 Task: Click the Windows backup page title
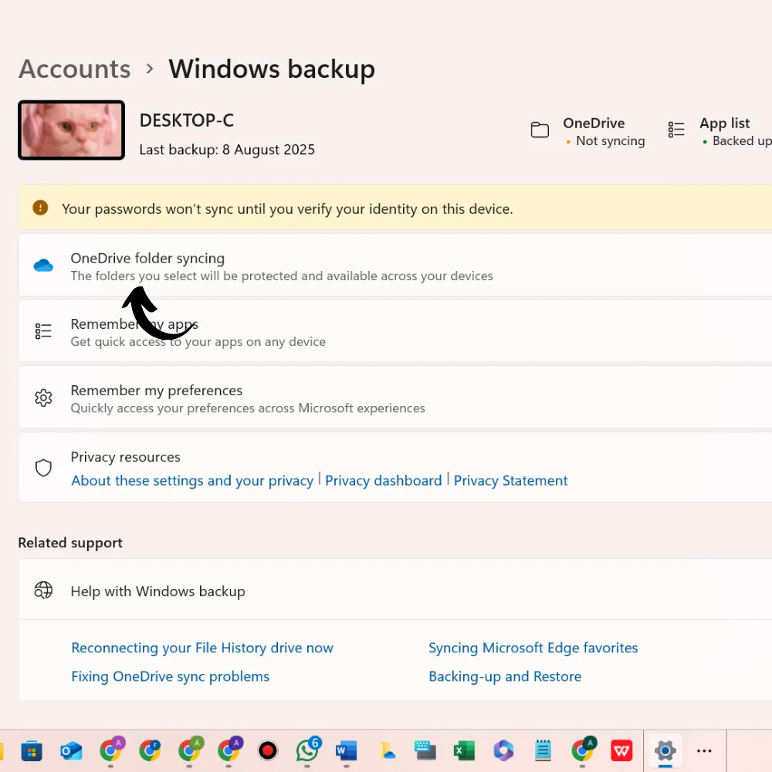[x=272, y=69]
